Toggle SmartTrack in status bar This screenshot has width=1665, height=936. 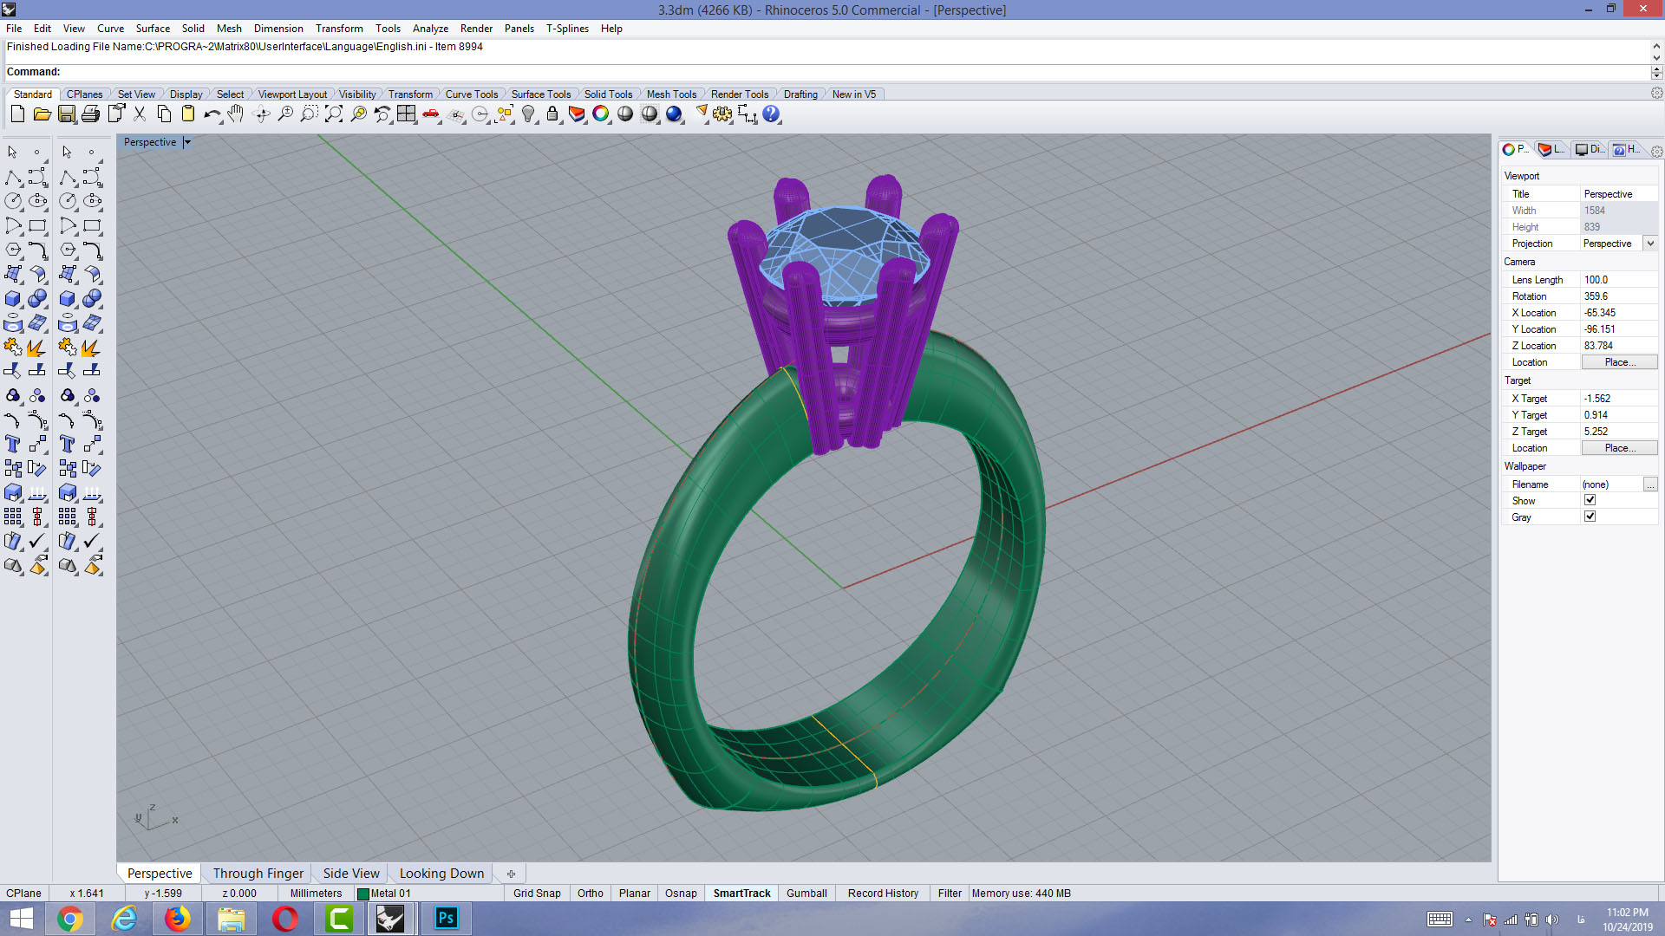point(741,894)
